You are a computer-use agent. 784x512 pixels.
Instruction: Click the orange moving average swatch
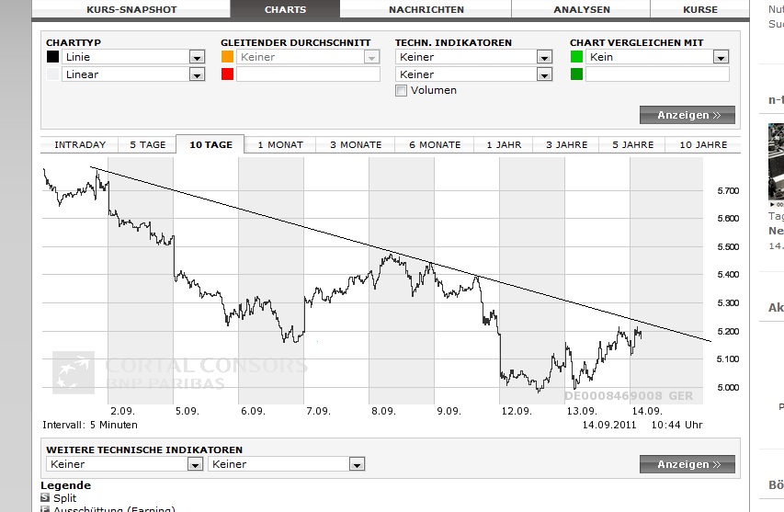[x=227, y=57]
